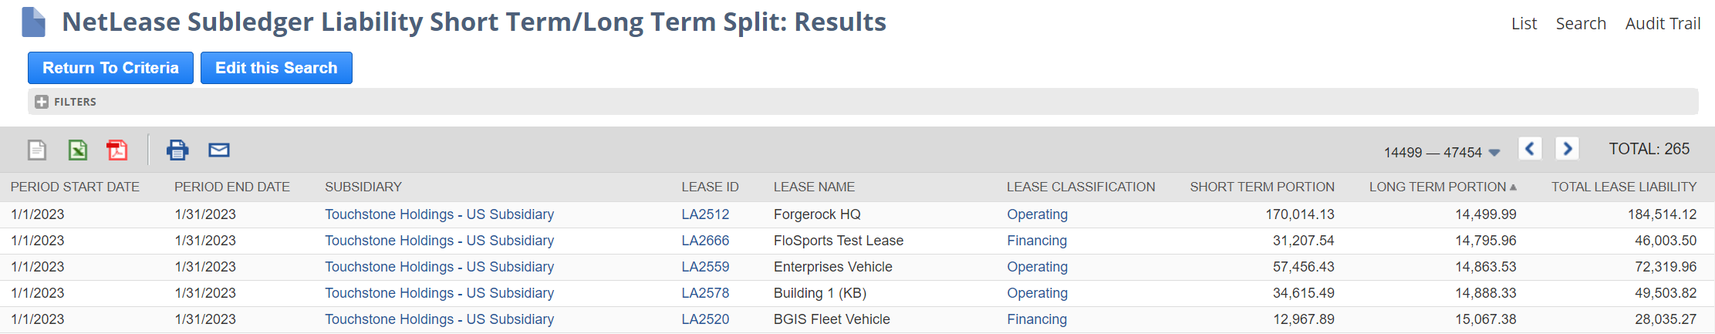Export results to CSV file icon
The image size is (1715, 334).
click(37, 150)
